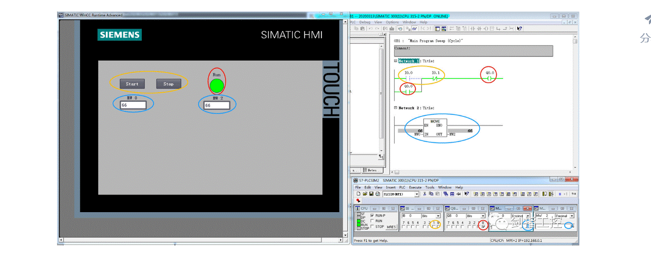Click pause icon in PLCSIM toolbar
This screenshot has width=651, height=258.
pyautogui.click(x=560, y=194)
